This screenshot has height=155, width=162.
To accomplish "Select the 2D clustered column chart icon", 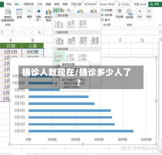I will point(59,24).
